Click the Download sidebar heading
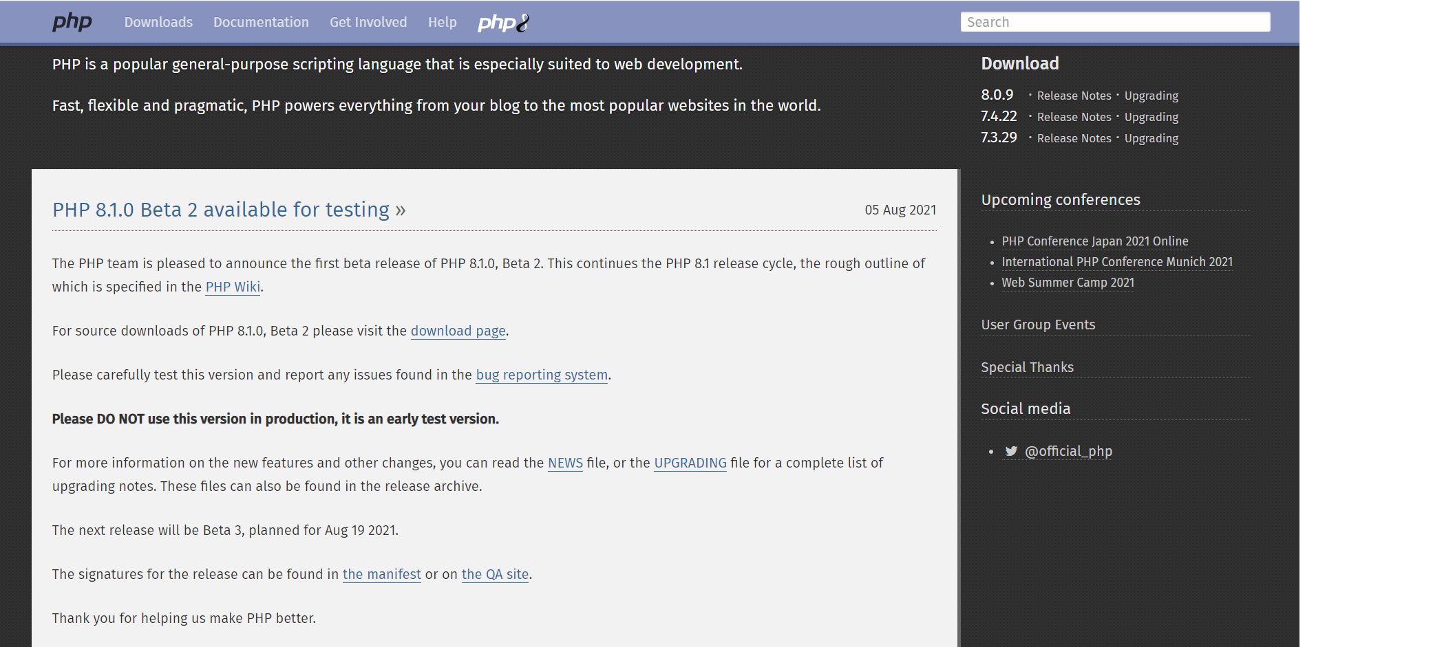 pyautogui.click(x=1020, y=63)
